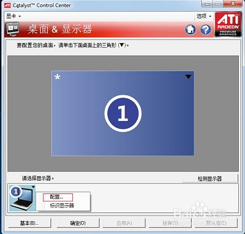Click the 放弃(S) button

(170, 223)
